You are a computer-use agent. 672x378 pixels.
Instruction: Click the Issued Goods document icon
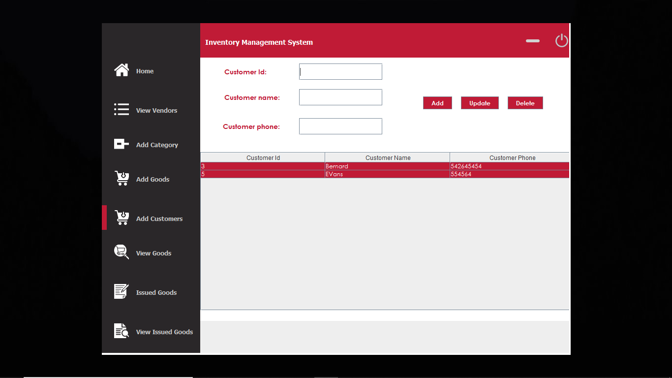point(122,291)
